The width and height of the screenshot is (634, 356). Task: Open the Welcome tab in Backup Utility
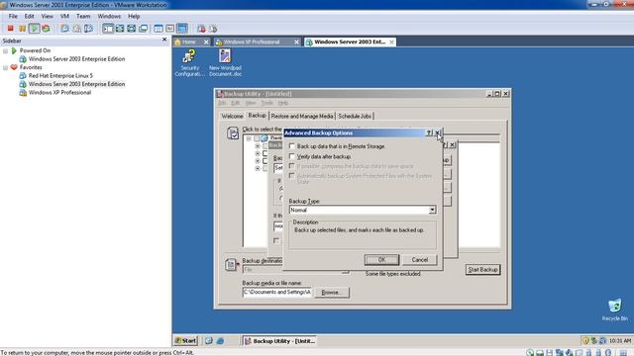click(x=232, y=117)
